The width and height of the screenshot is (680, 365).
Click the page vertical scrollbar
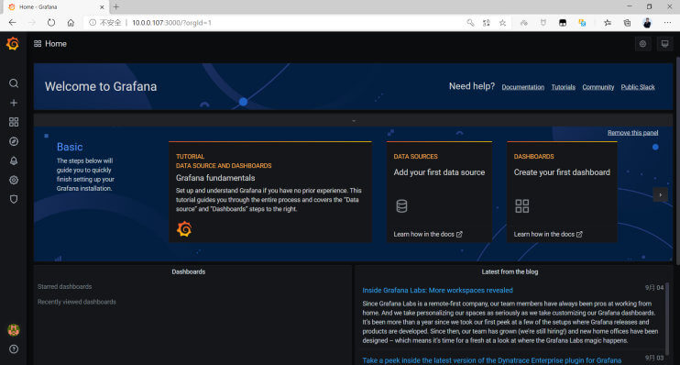click(677, 160)
